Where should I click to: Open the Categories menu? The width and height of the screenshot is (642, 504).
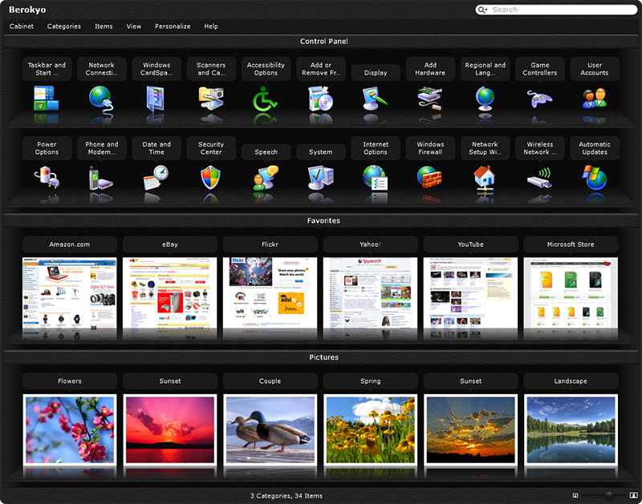64,26
